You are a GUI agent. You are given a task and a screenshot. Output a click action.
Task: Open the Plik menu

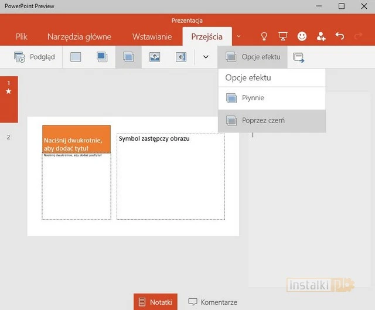(22, 36)
